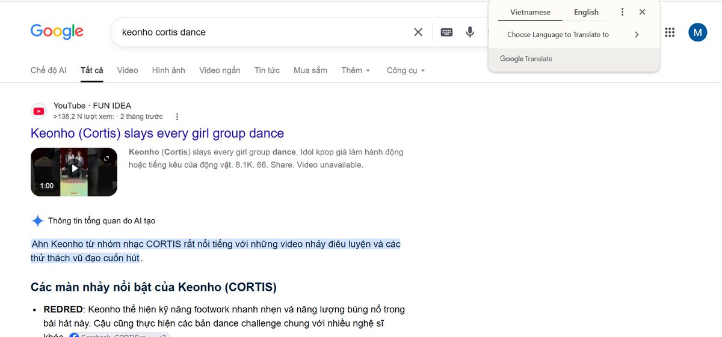Click YouTube · FUN IDEA source text
The width and height of the screenshot is (722, 337).
pyautogui.click(x=92, y=106)
